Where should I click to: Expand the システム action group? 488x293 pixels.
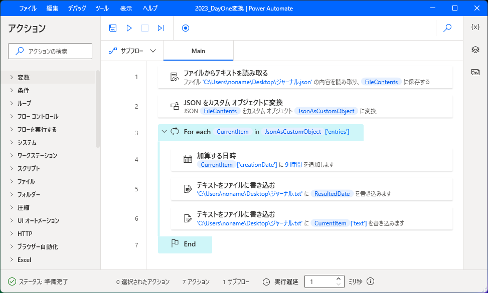coord(12,142)
